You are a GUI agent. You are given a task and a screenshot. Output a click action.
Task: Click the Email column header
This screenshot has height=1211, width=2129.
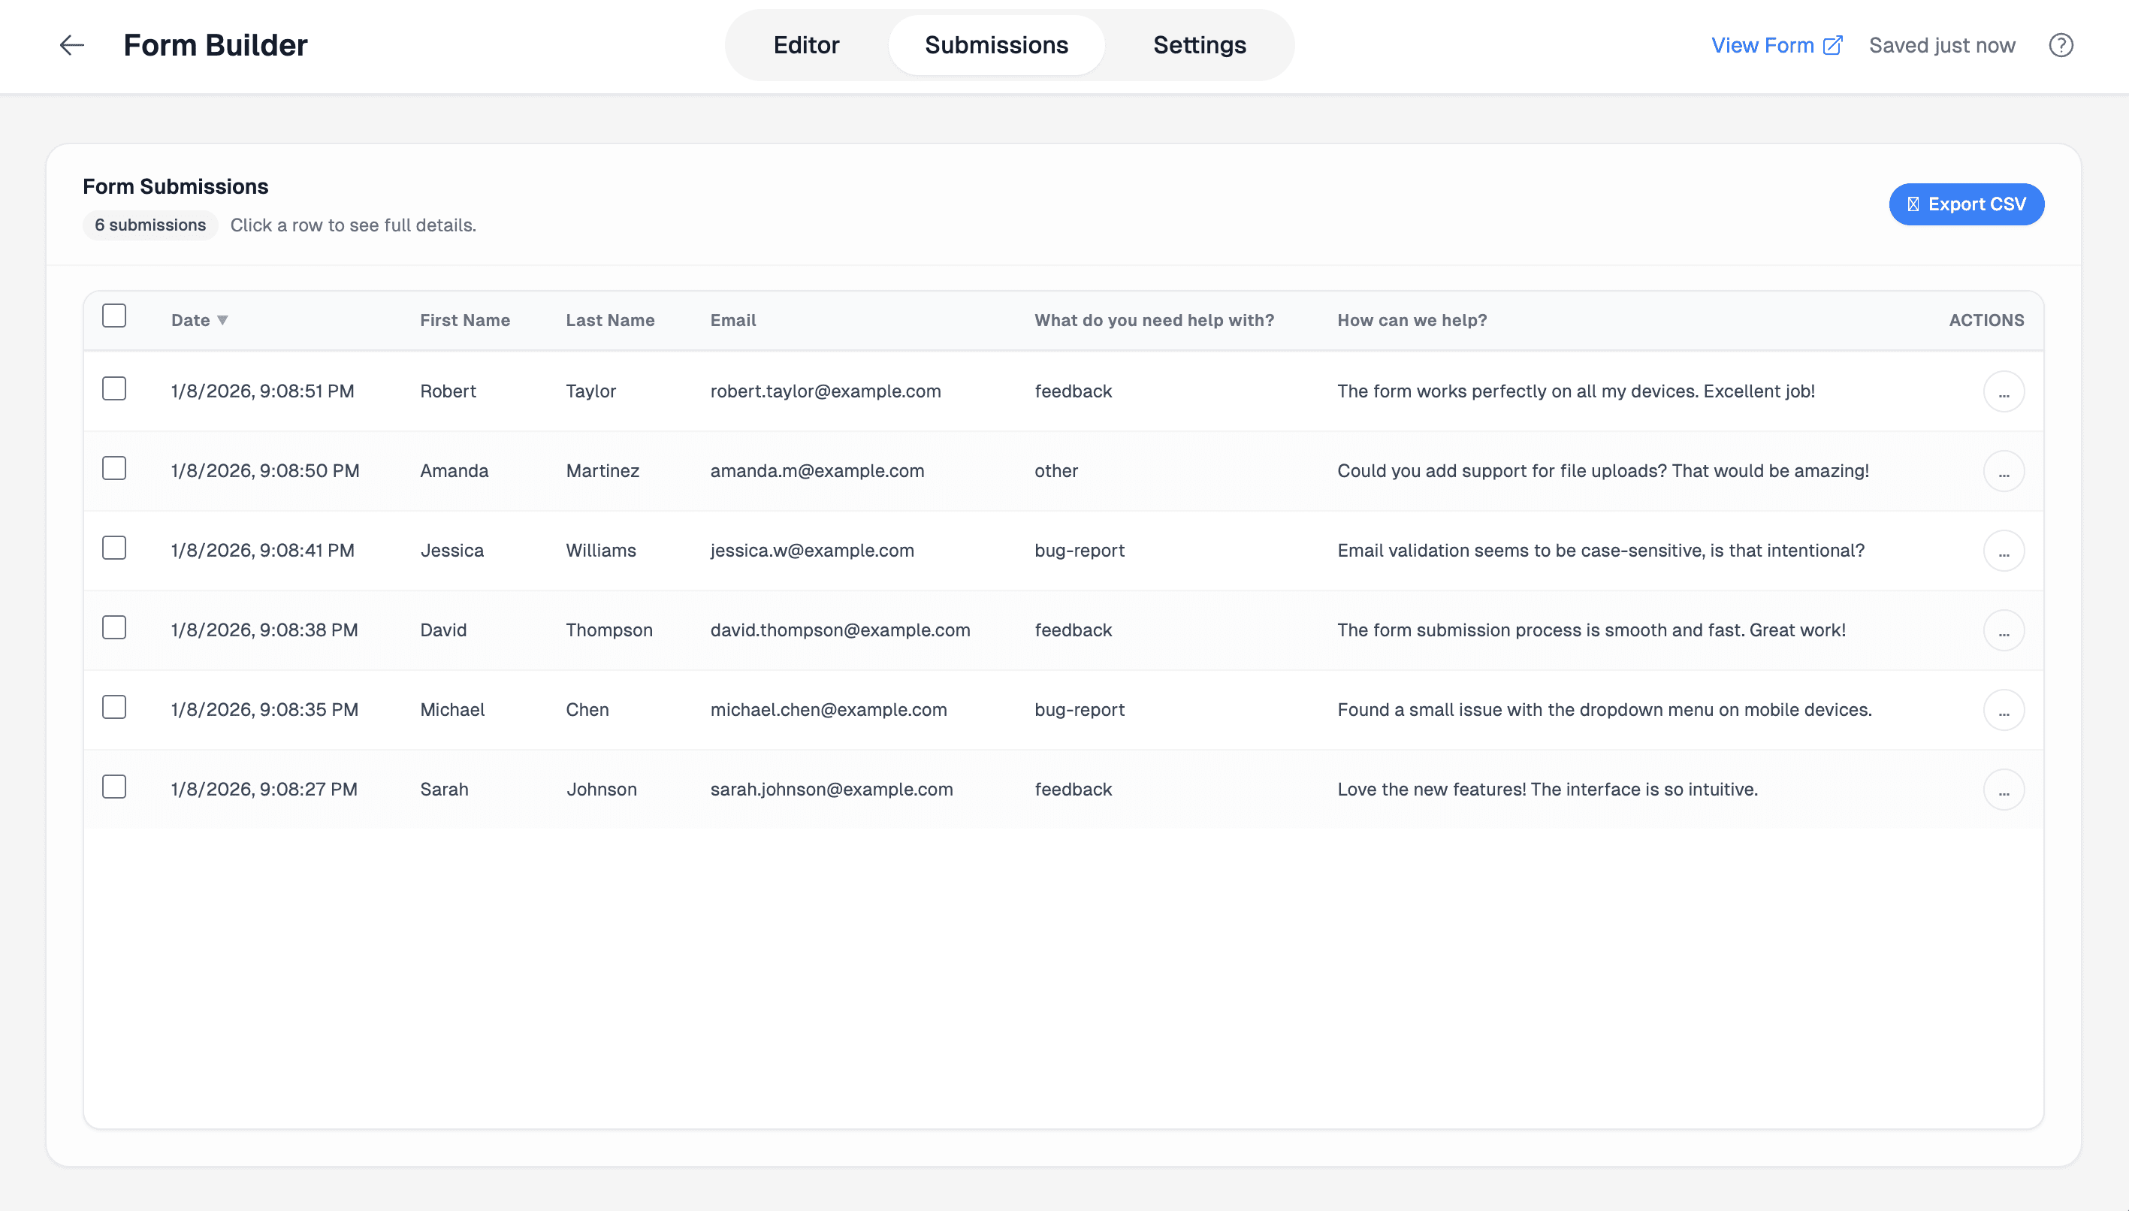click(x=732, y=319)
